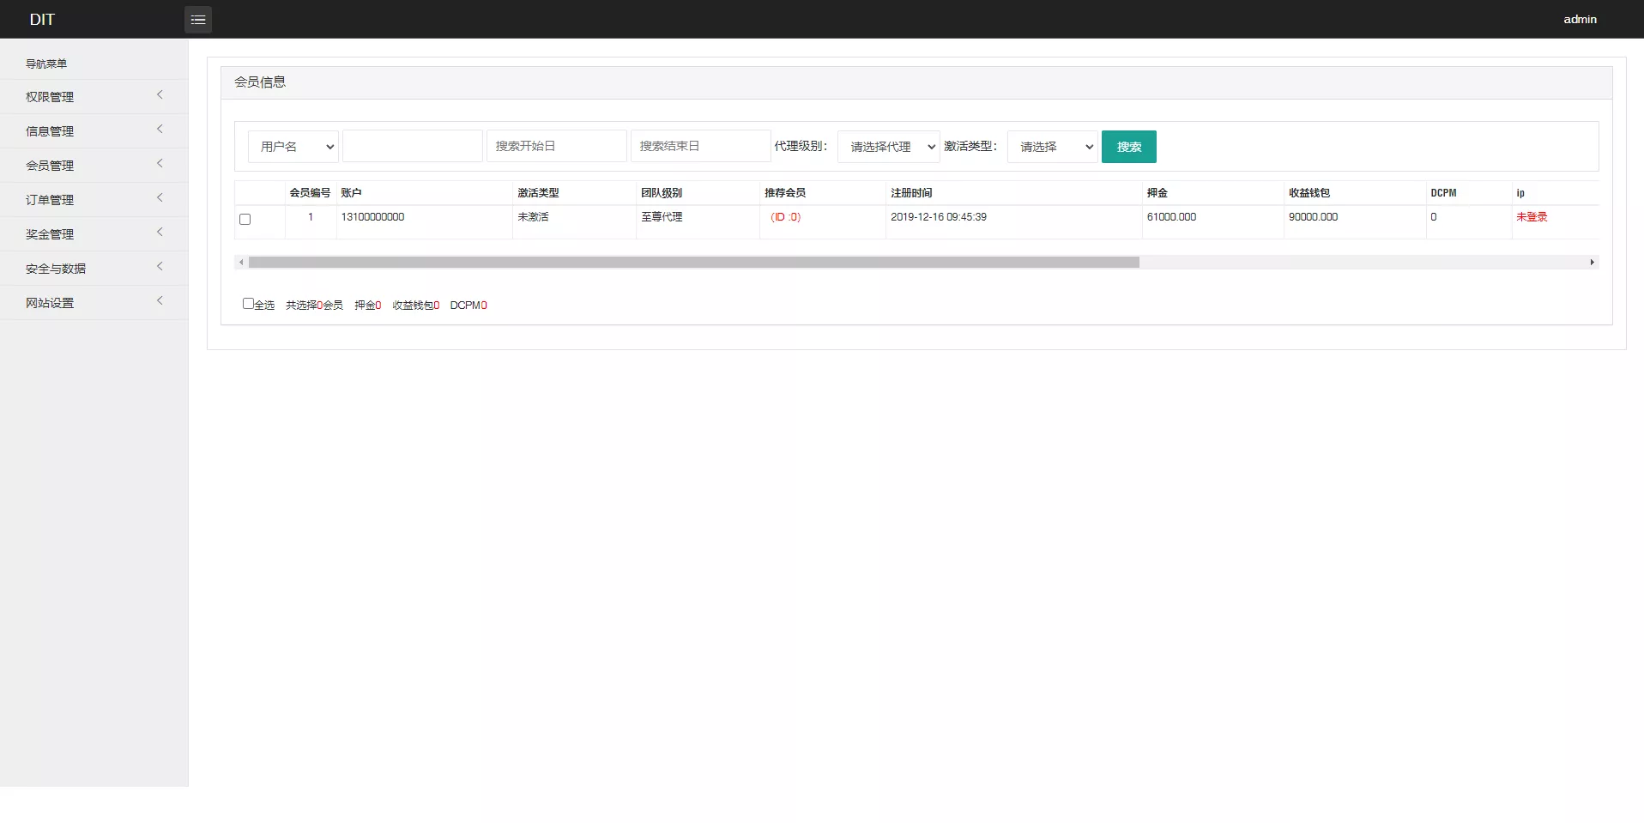Image resolution: width=1644 pixels, height=823 pixels.
Task: Expand the 订单管理 chevron arrow
Action: (x=160, y=198)
